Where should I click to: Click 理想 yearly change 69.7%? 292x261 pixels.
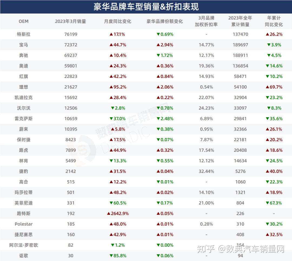[274, 87]
